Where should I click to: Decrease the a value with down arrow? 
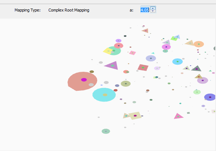[153, 11]
